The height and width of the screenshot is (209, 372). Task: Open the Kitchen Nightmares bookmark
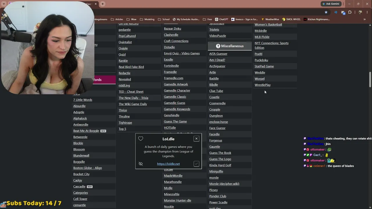pyautogui.click(x=316, y=19)
